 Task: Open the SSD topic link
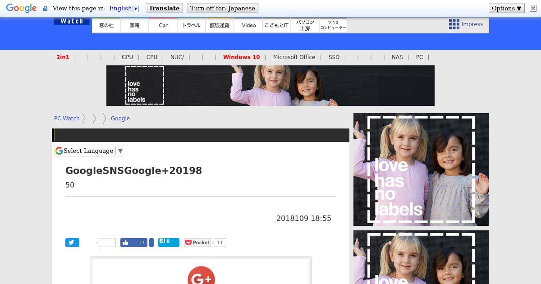click(x=334, y=57)
